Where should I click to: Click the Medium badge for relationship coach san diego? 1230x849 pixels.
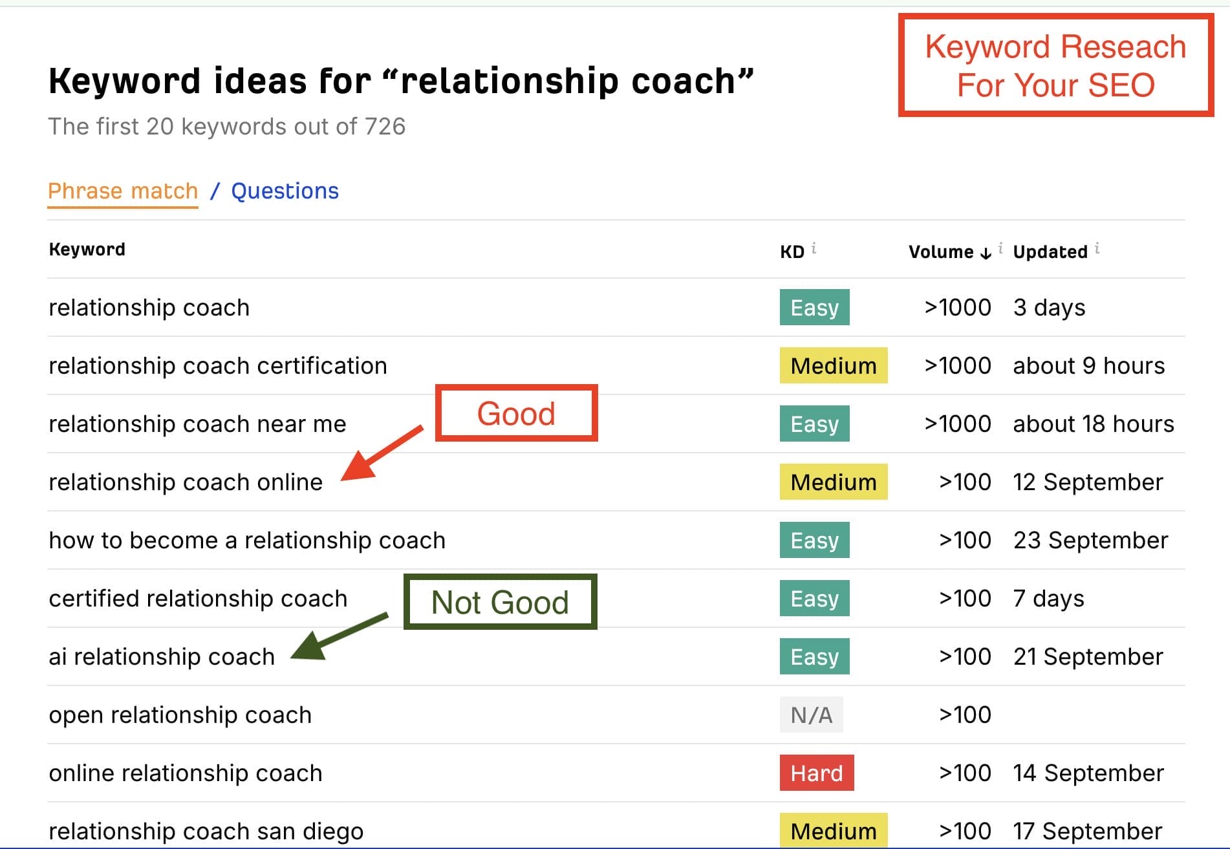point(834,831)
